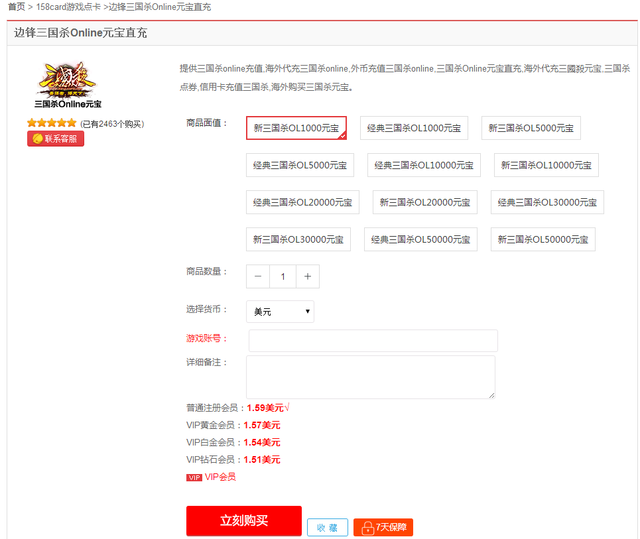The height and width of the screenshot is (539, 640).
Task: Click 边锋三国杀Online元宝直充 breadcrumb
Action: click(x=160, y=7)
